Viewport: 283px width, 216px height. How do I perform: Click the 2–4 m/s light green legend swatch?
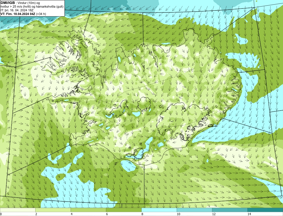53,210
